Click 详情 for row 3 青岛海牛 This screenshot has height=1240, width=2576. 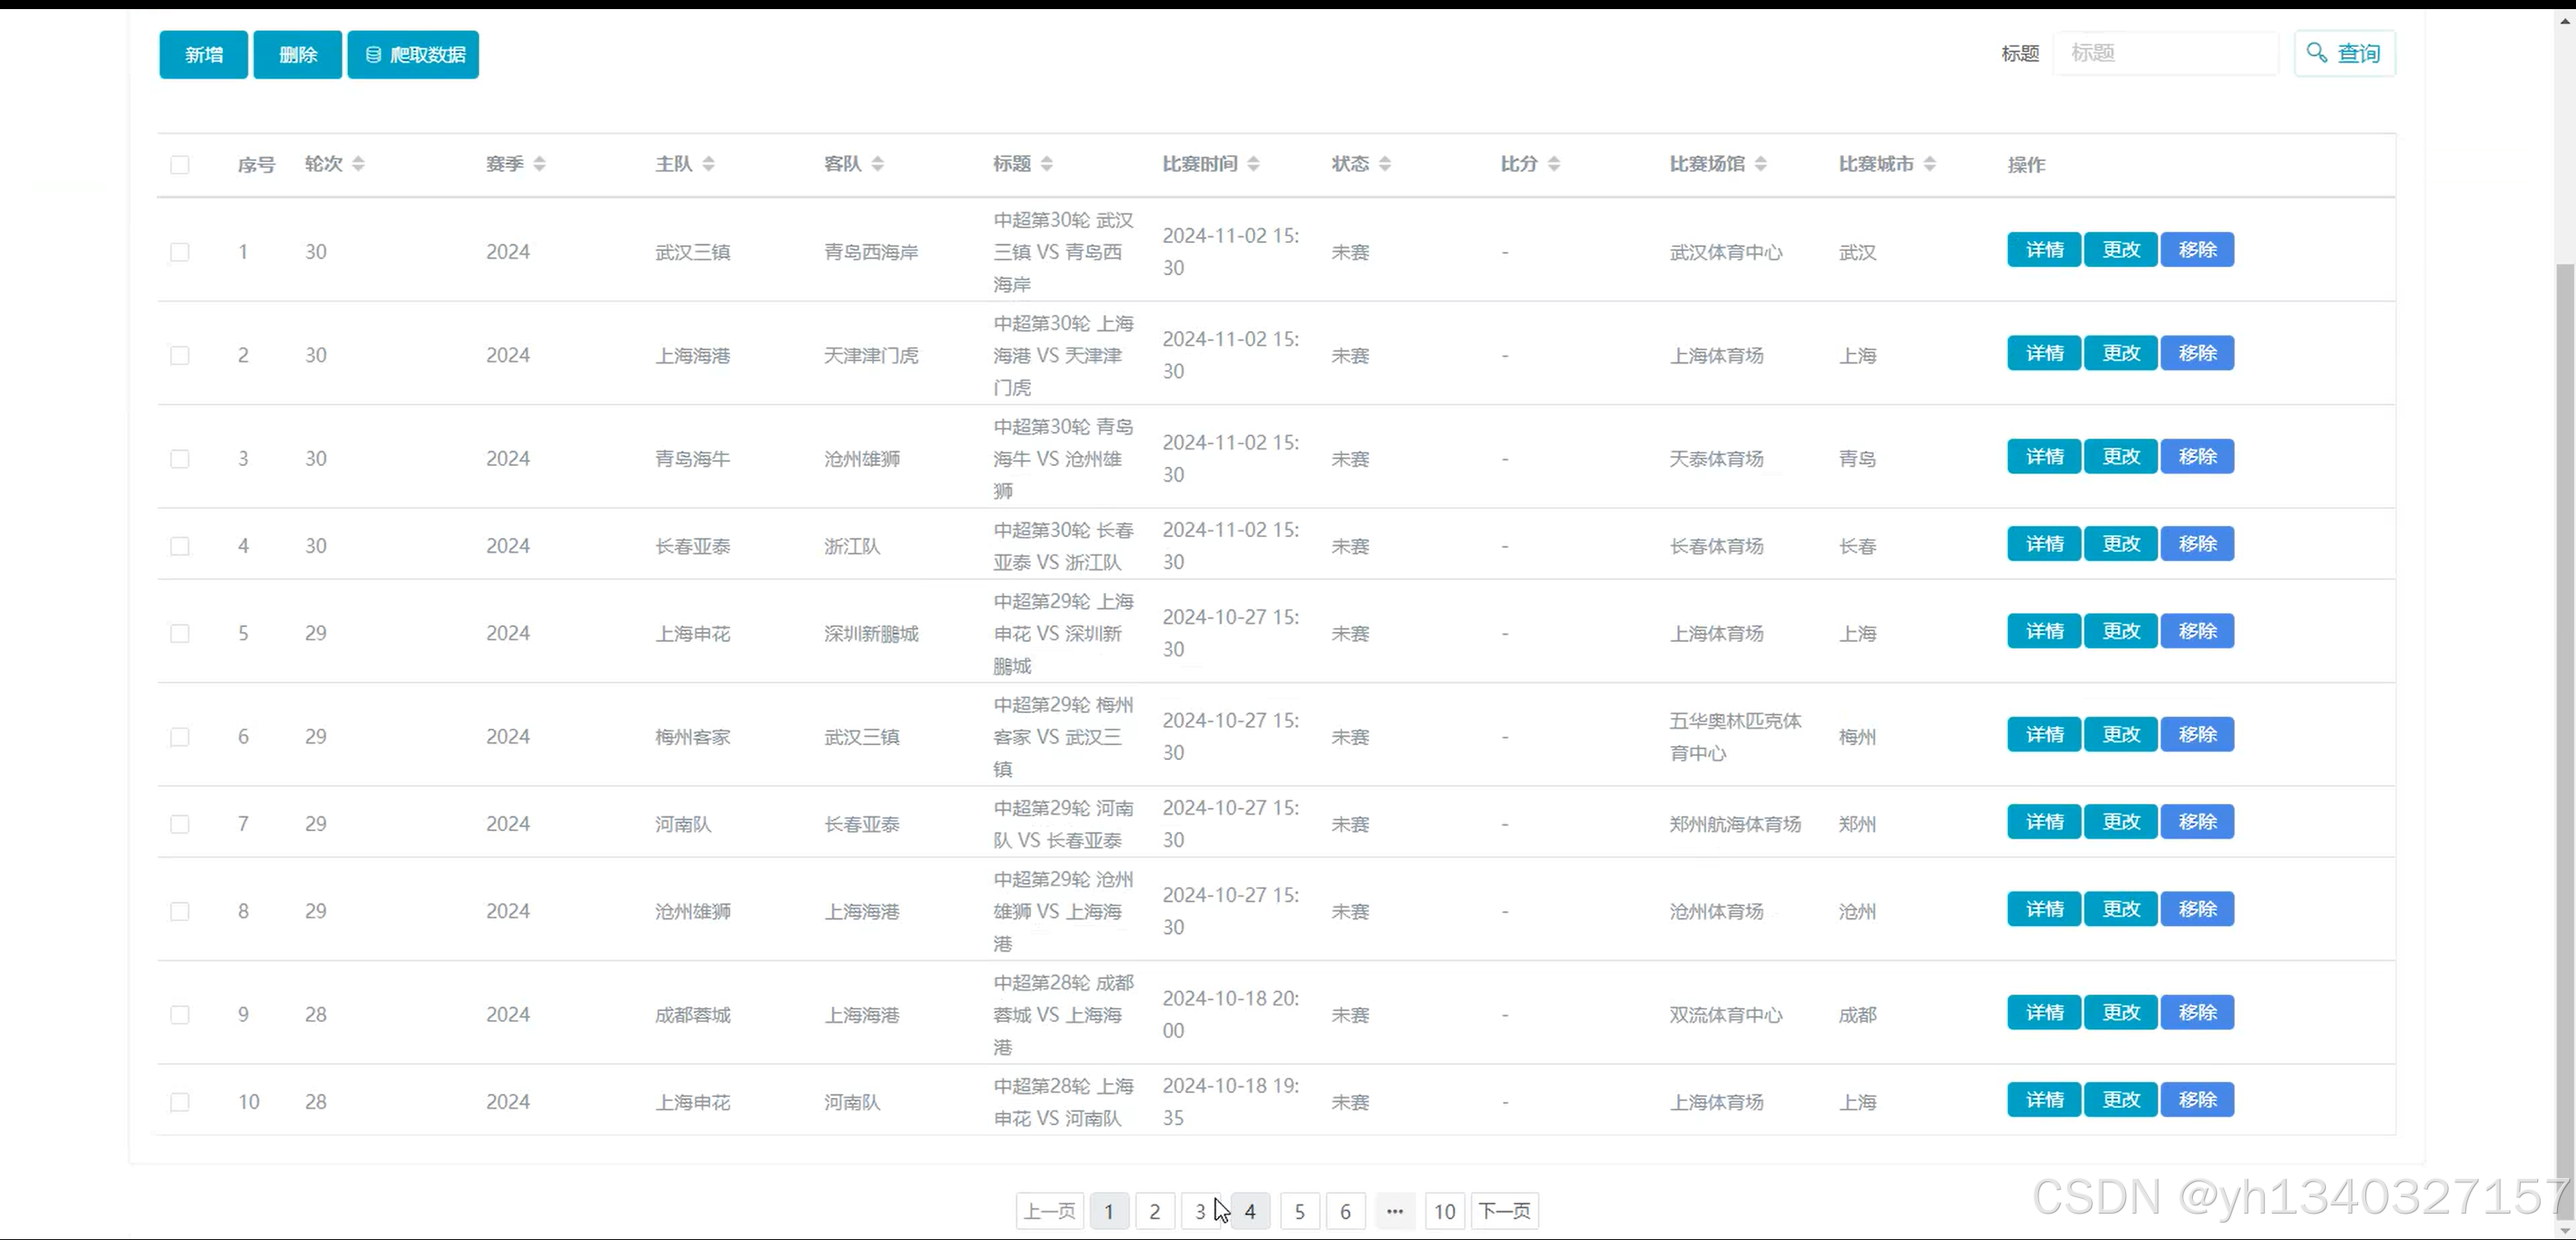pos(2044,457)
